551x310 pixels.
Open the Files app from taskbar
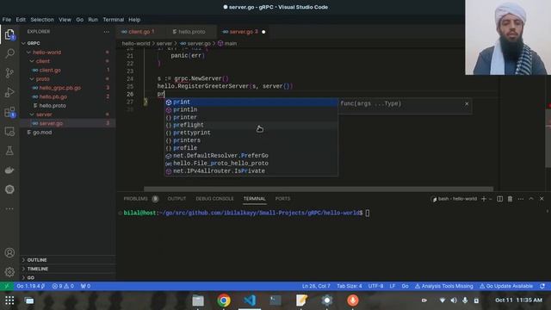click(198, 301)
